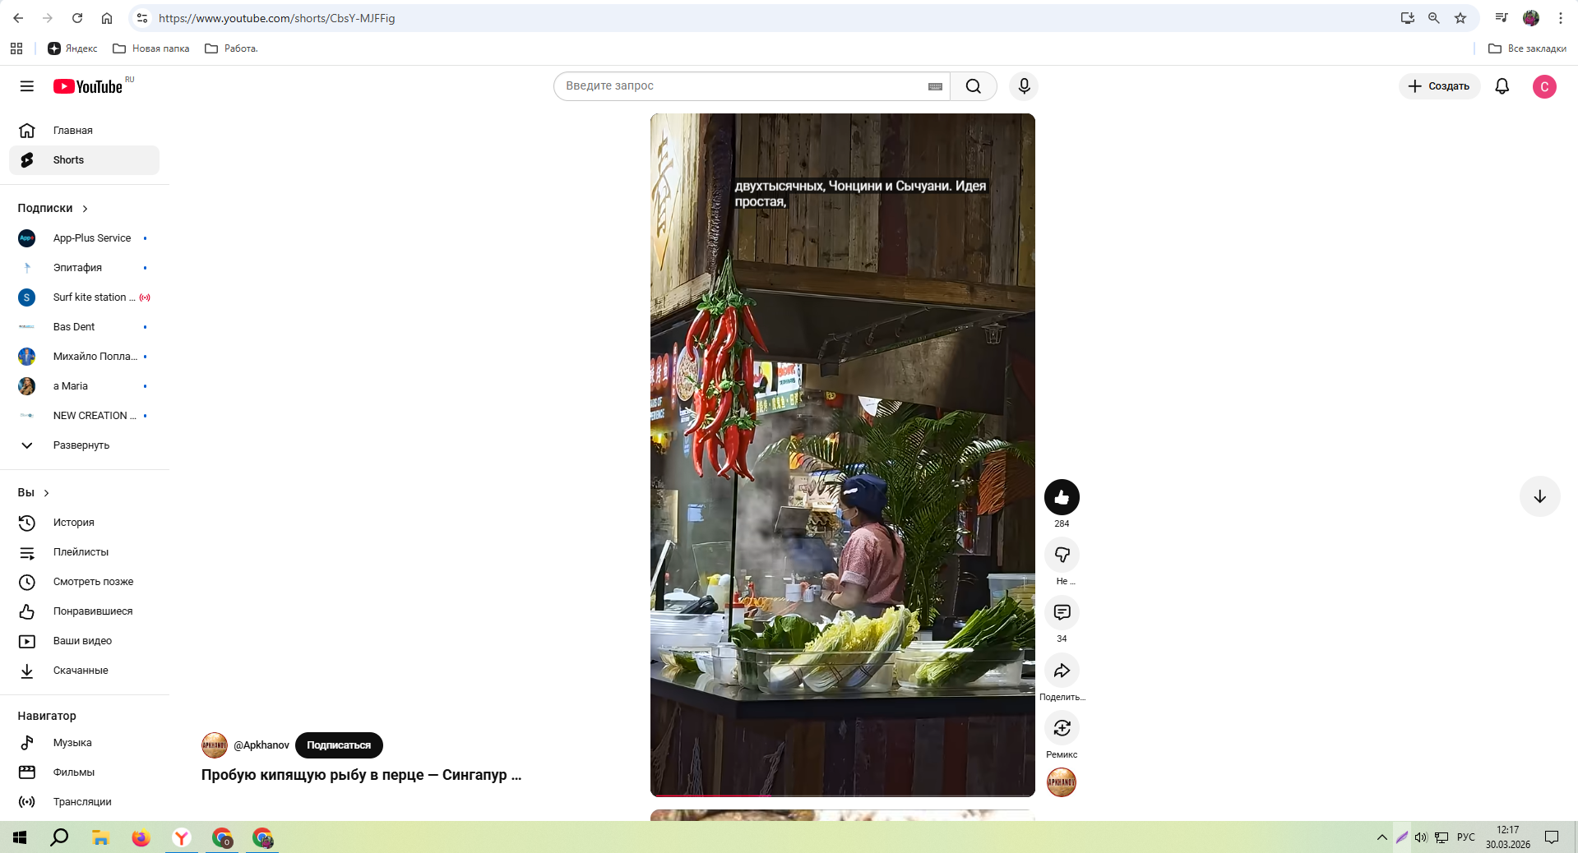Image resolution: width=1578 pixels, height=853 pixels.
Task: Open Музыка in Навигатор
Action: tap(84, 743)
